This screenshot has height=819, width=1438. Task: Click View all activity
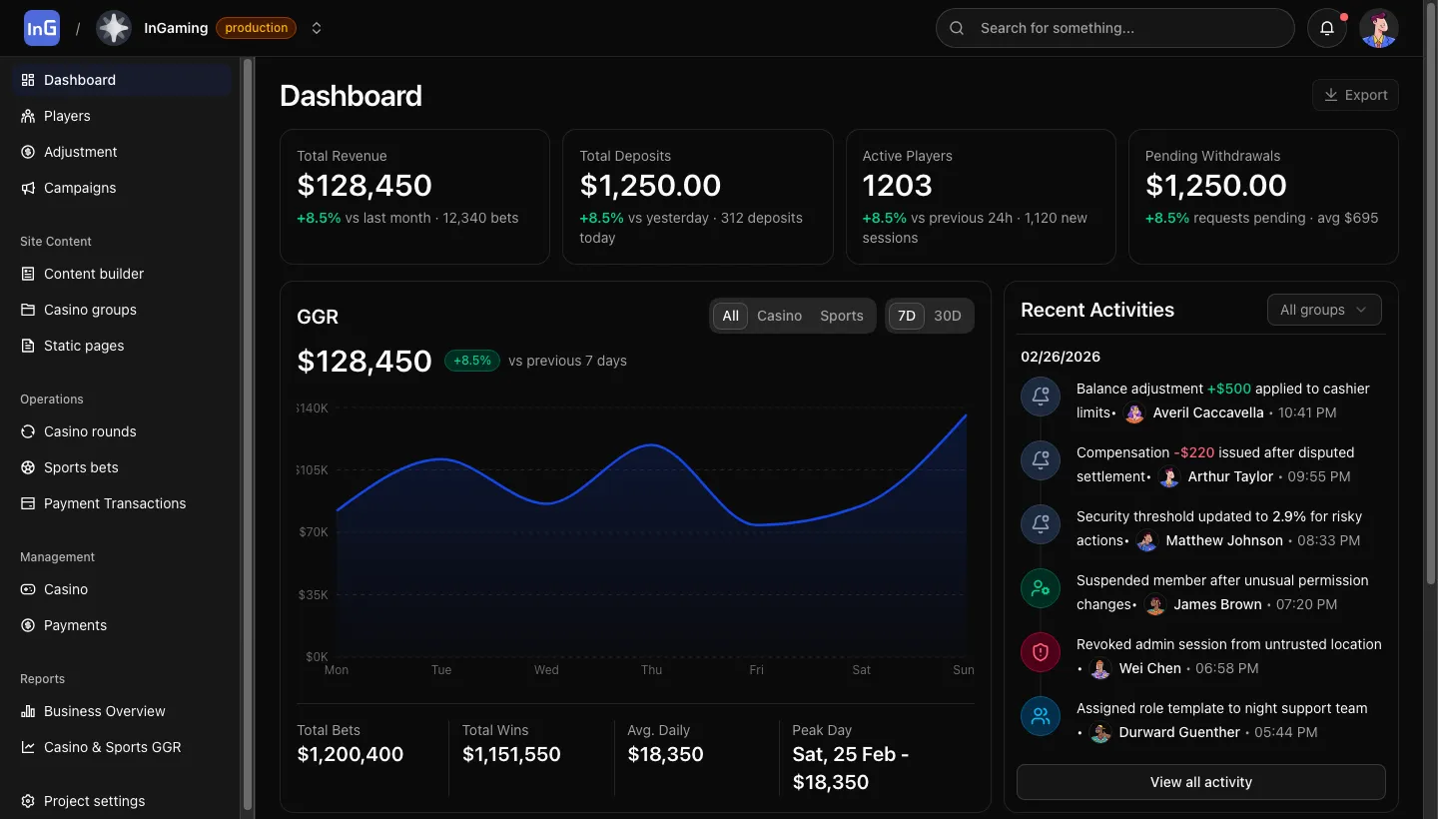coord(1200,782)
